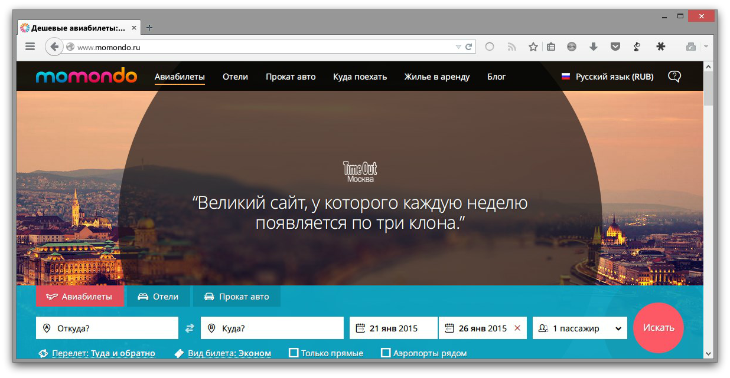This screenshot has width=730, height=378.
Task: Open the Блог menu item
Action: (496, 77)
